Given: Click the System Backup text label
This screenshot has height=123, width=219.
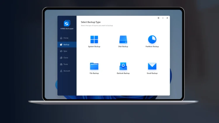Looking at the screenshot, I should (x=94, y=46).
